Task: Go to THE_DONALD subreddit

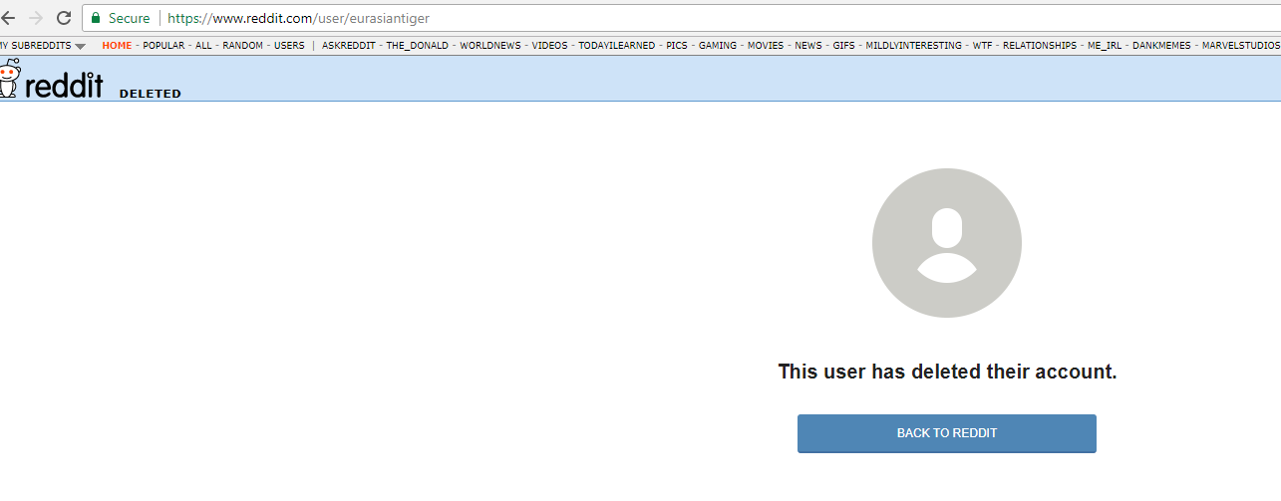Action: pos(418,46)
